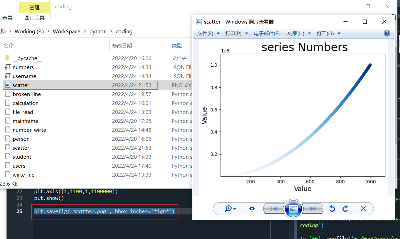Click coding in the address breadcrumb
Image resolution: width=400 pixels, height=239 pixels.
coord(124,32)
